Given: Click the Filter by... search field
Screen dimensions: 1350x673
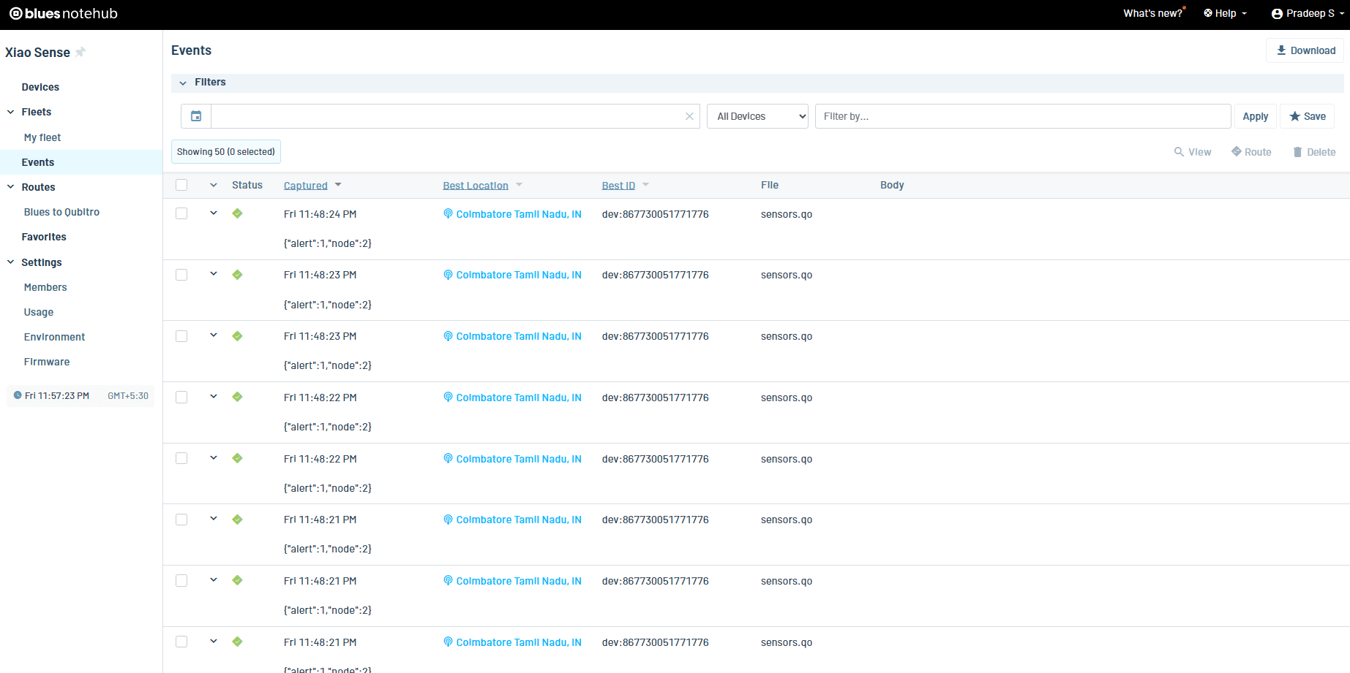Looking at the screenshot, I should [1023, 116].
